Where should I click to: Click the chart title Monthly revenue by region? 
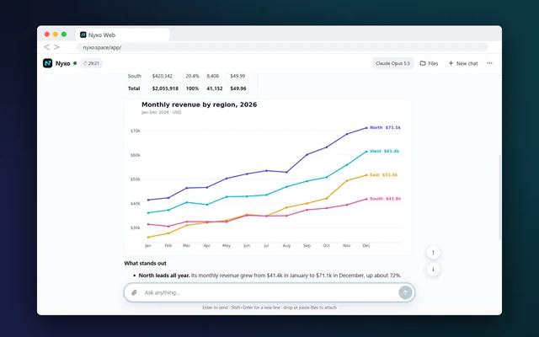[199, 104]
